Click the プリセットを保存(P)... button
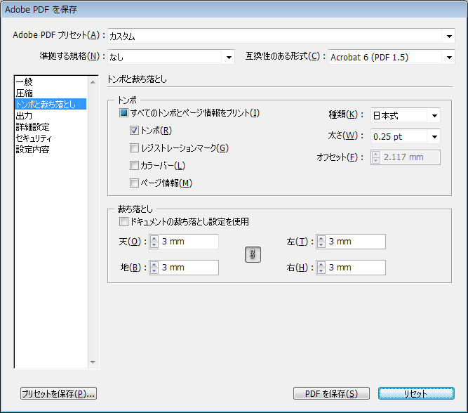This screenshot has width=468, height=413. click(58, 393)
